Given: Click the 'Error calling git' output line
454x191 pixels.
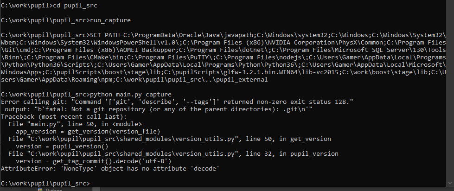Looking at the screenshot, I should (x=177, y=102).
